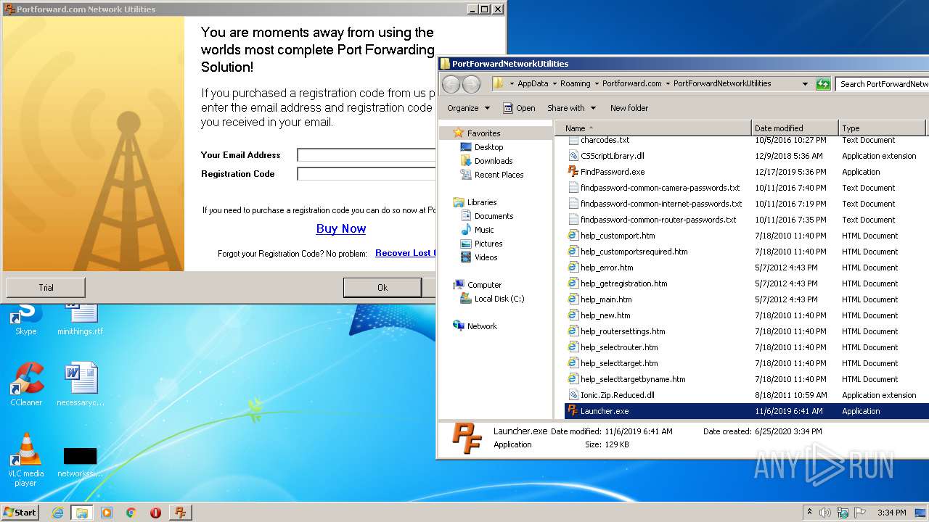The height and width of the screenshot is (522, 929).
Task: Show hidden tray icons arrow
Action: (x=810, y=513)
